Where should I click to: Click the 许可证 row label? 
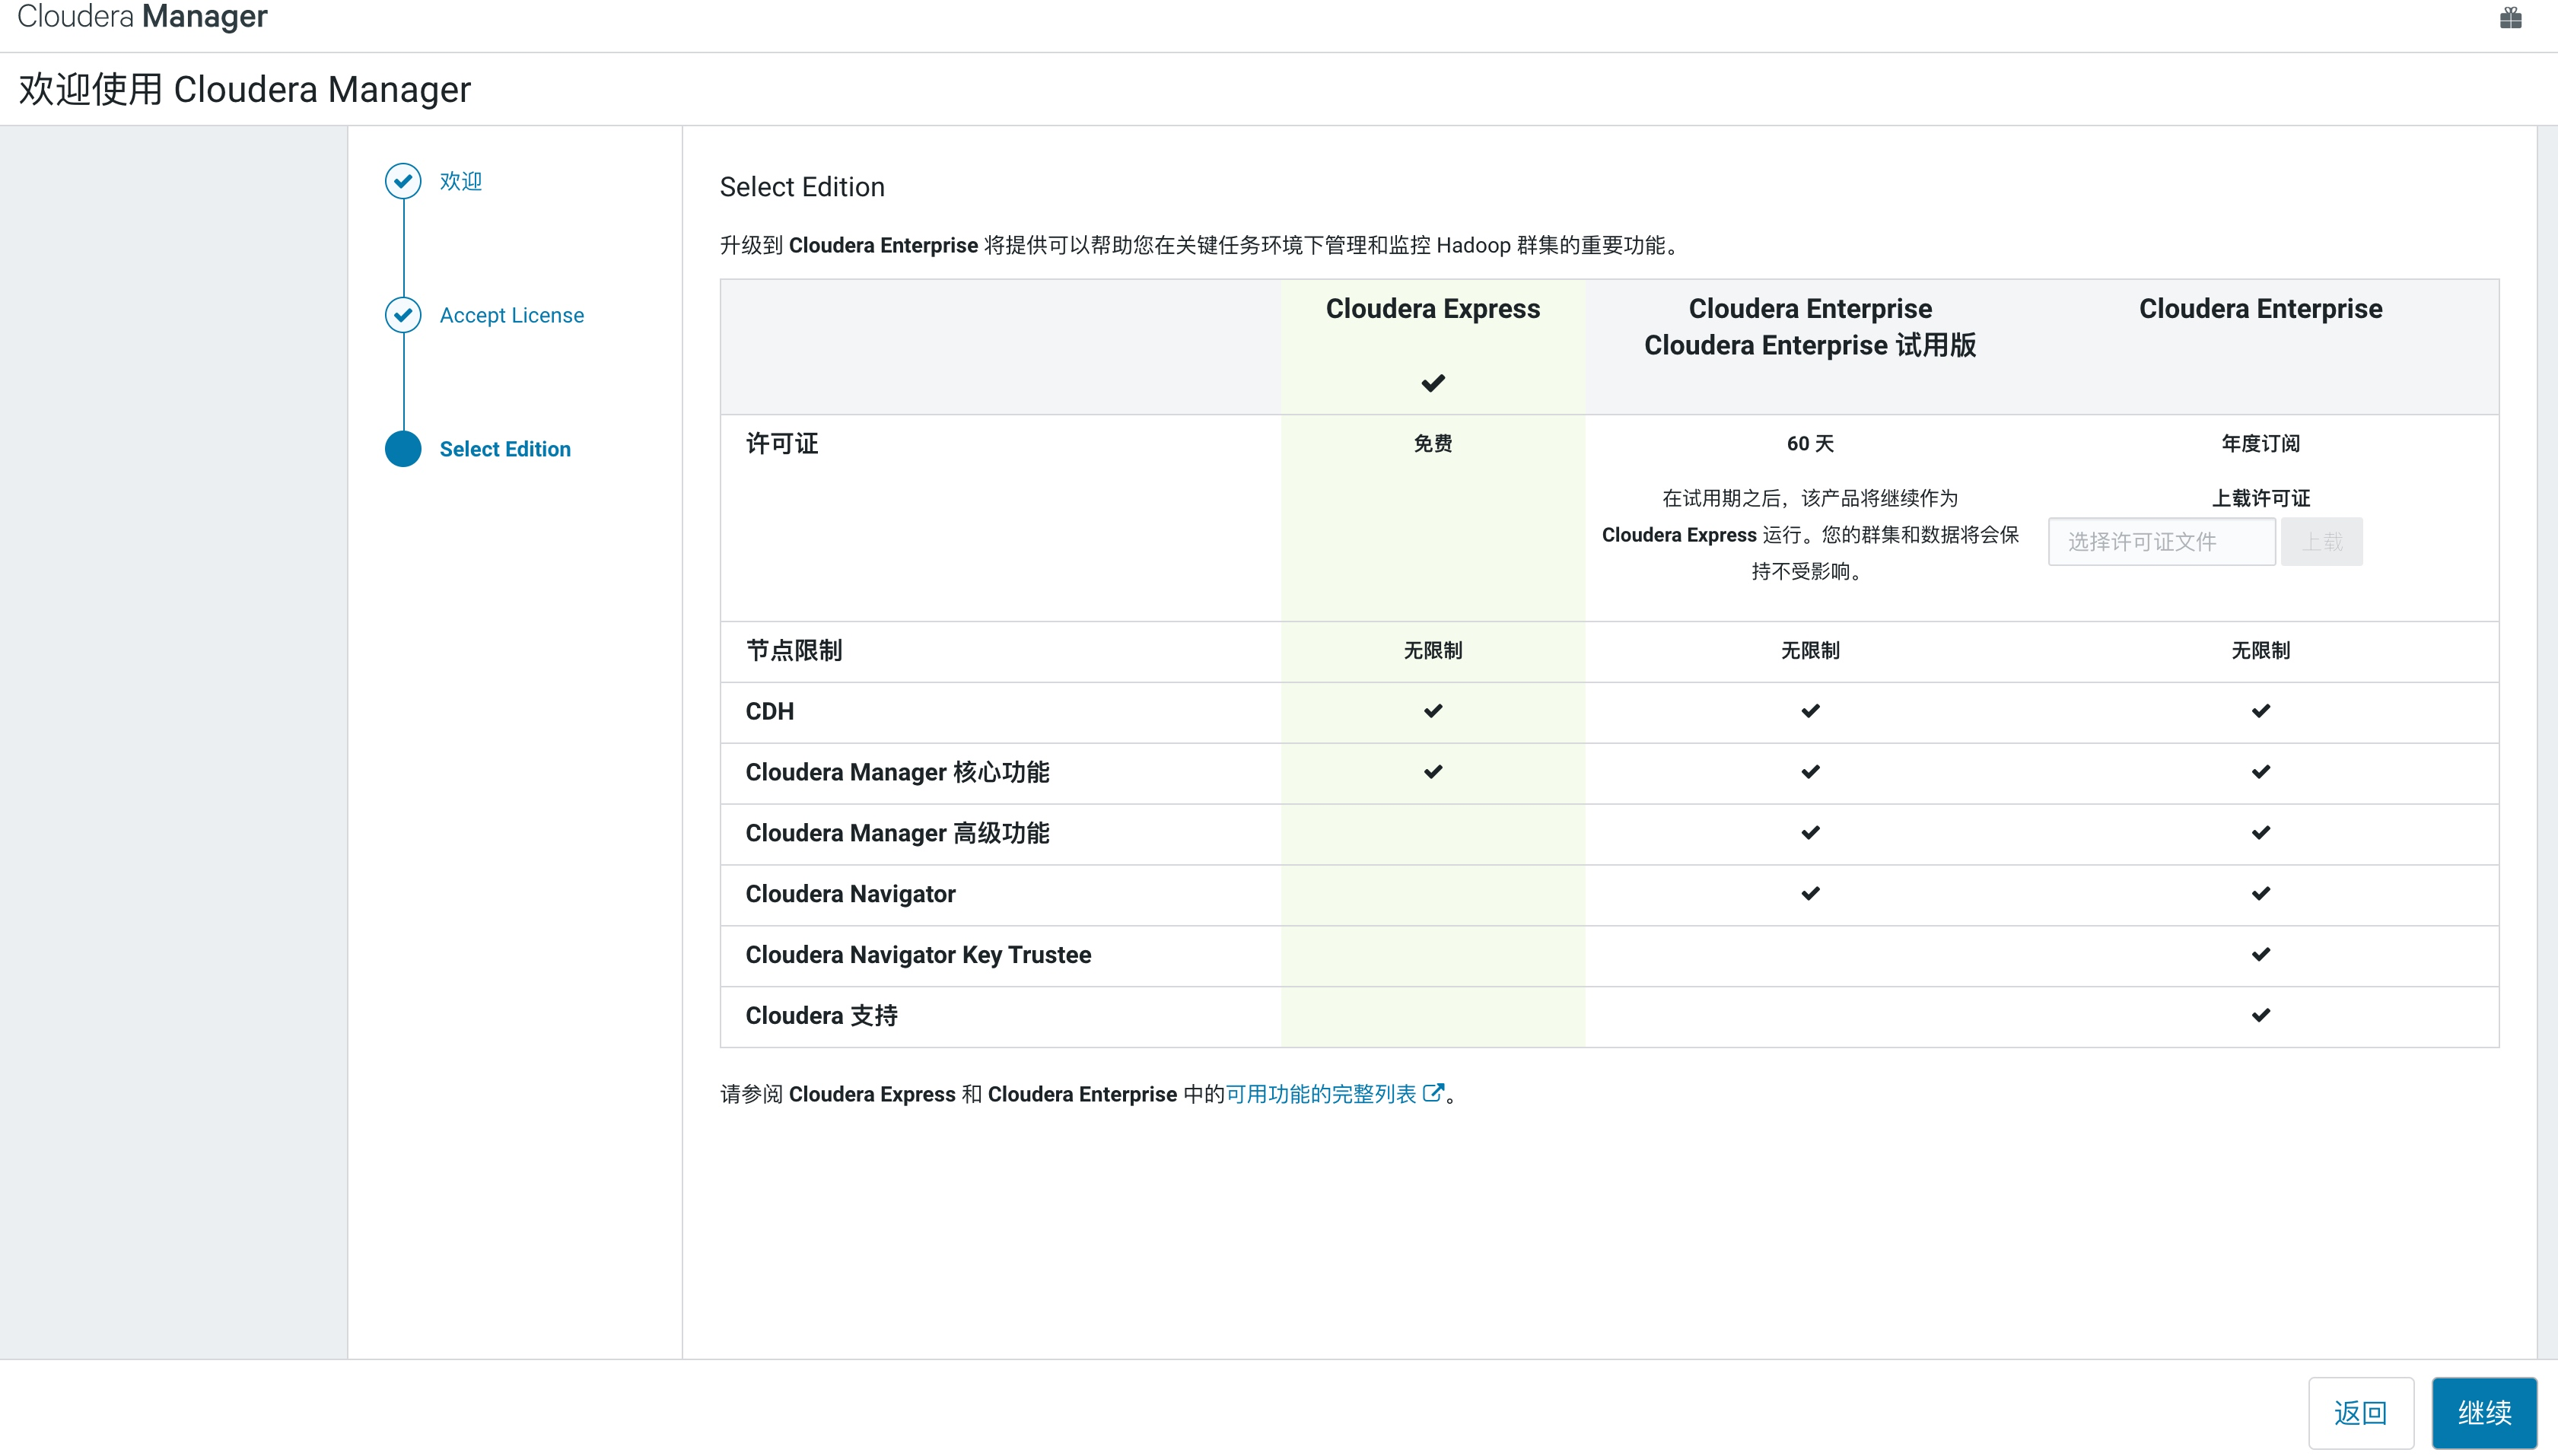(x=782, y=443)
